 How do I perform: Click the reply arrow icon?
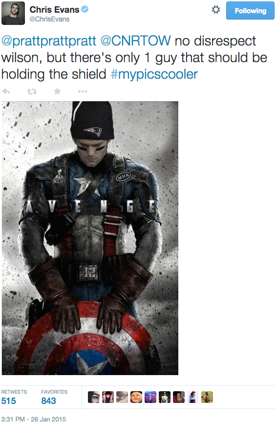coord(6,91)
